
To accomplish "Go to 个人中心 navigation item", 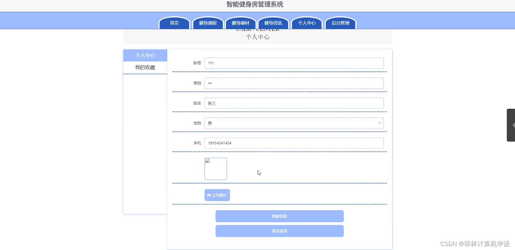I will [307, 23].
